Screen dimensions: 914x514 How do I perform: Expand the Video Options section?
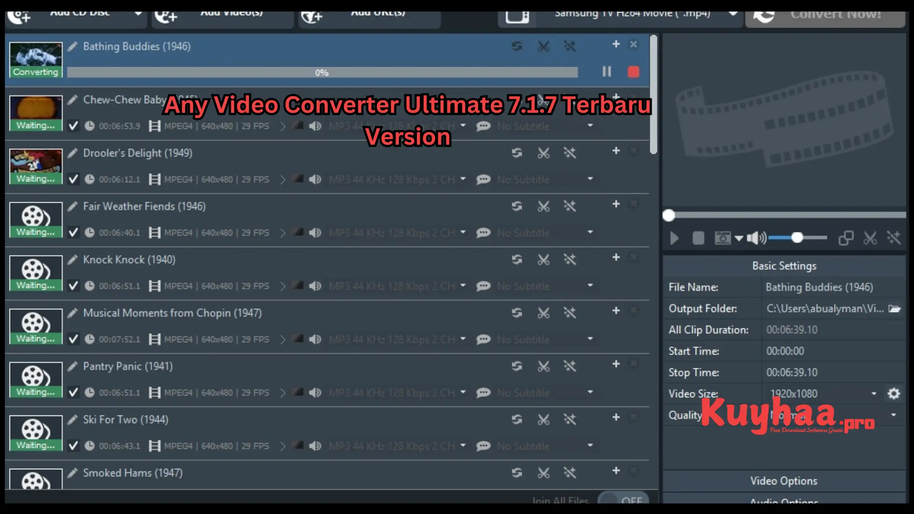[784, 481]
